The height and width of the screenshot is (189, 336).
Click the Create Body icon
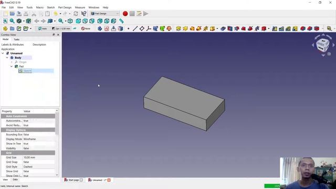100,28
